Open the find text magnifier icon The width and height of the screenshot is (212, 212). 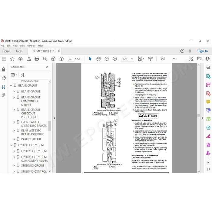[45, 59]
